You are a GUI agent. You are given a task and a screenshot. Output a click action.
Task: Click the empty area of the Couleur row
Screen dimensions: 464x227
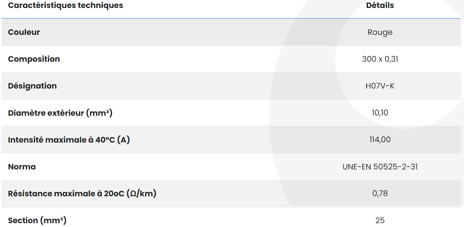(x=192, y=32)
